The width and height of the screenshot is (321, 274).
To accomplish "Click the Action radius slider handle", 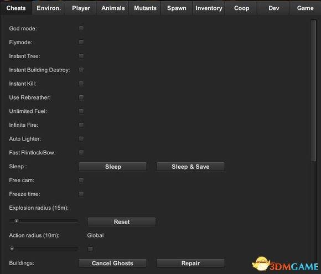I will (12, 249).
